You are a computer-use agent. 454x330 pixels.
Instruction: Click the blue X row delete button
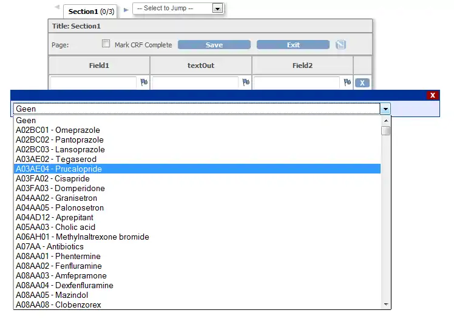point(362,83)
